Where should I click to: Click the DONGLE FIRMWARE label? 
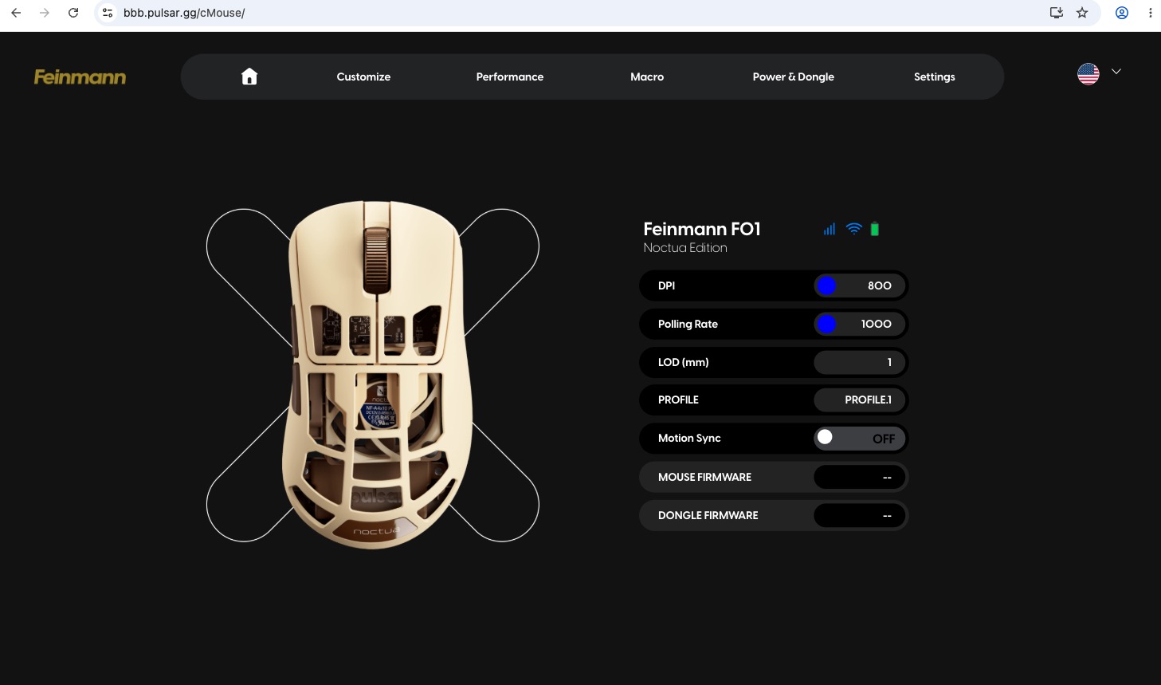pos(708,515)
